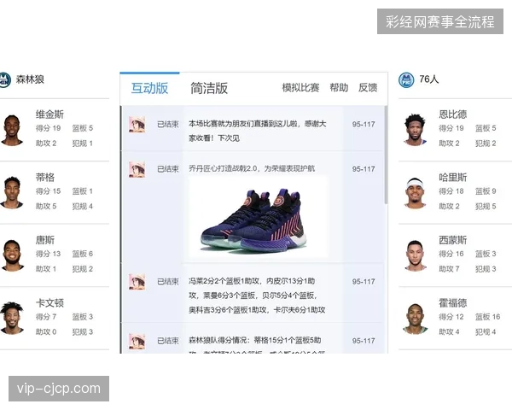Select the 76人 team name
The height and width of the screenshot is (410, 512).
(428, 79)
